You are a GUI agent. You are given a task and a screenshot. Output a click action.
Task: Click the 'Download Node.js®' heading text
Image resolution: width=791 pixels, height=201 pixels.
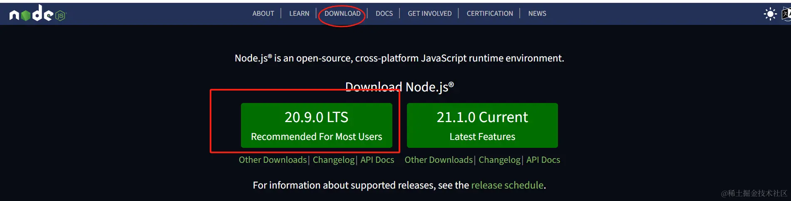(399, 87)
